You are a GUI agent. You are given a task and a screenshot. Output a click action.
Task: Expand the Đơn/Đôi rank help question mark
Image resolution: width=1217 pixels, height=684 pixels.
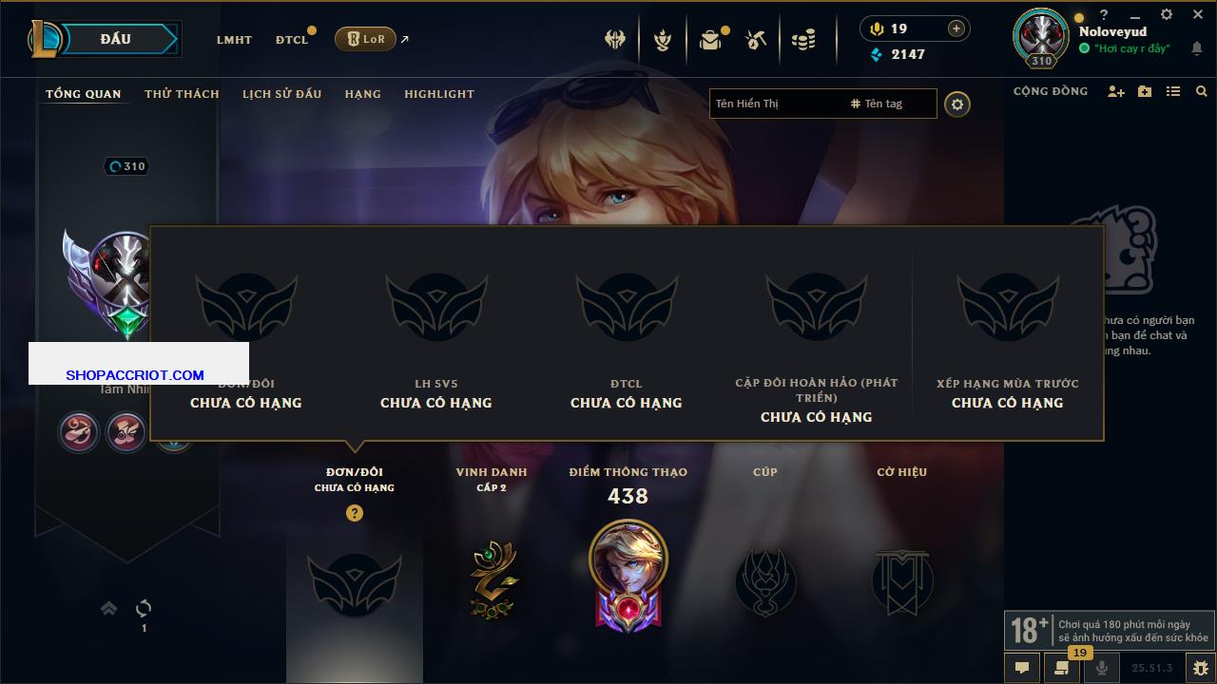click(355, 513)
